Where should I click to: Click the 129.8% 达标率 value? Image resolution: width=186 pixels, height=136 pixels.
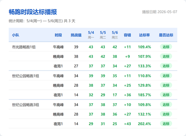(x=144, y=85)
